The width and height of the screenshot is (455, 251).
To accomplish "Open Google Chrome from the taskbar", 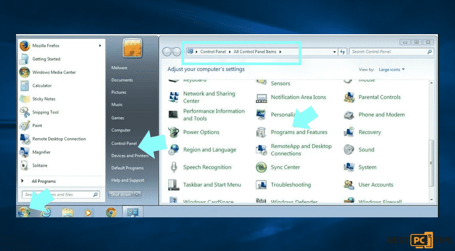I will [x=111, y=213].
